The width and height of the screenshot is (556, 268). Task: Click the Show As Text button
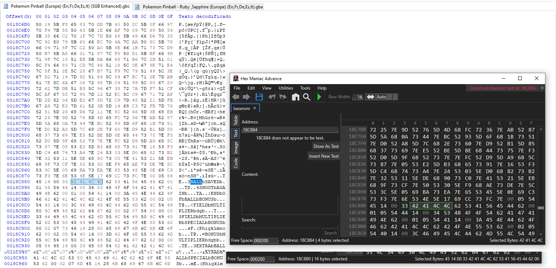[326, 146]
